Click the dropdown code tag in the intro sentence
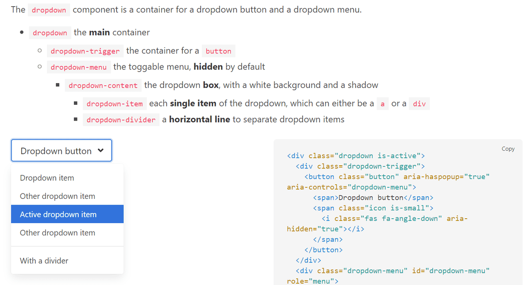Image resolution: width=531 pixels, height=285 pixels. click(49, 9)
